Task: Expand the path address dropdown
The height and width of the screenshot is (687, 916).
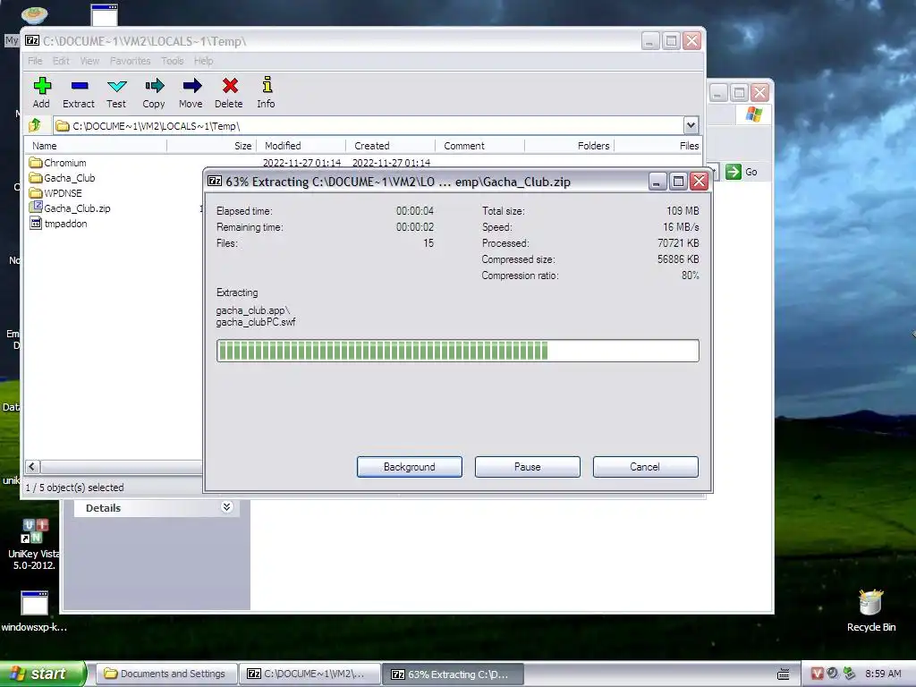Action: coord(691,125)
